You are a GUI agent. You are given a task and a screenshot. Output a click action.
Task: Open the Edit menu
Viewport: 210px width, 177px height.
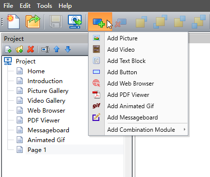click(x=25, y=6)
